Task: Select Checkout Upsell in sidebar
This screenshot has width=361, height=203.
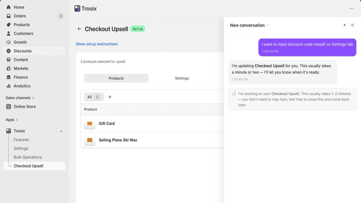Action: coord(34,166)
